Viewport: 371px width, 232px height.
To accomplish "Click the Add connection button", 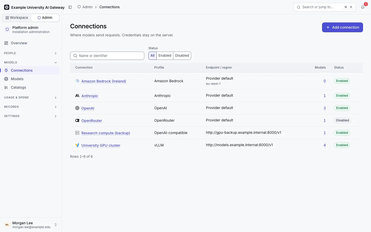I will point(342,27).
